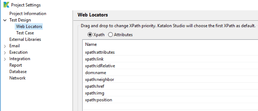Select the xpath:link row
The width and height of the screenshot is (258, 111).
[x=170, y=59]
